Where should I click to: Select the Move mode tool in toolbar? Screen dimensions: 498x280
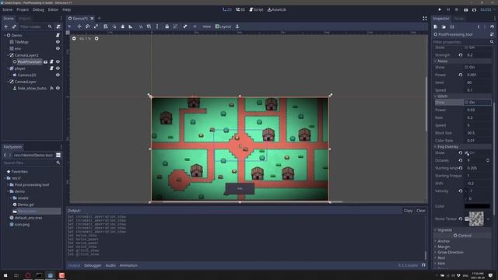(79, 26)
